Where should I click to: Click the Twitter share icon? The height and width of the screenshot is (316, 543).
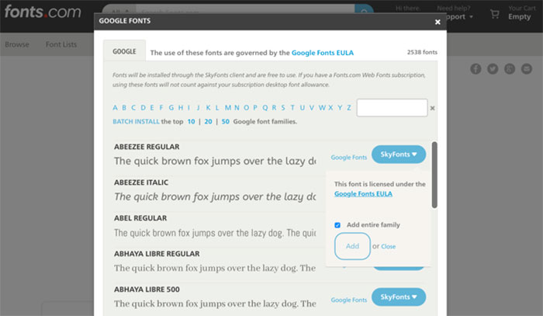click(493, 69)
